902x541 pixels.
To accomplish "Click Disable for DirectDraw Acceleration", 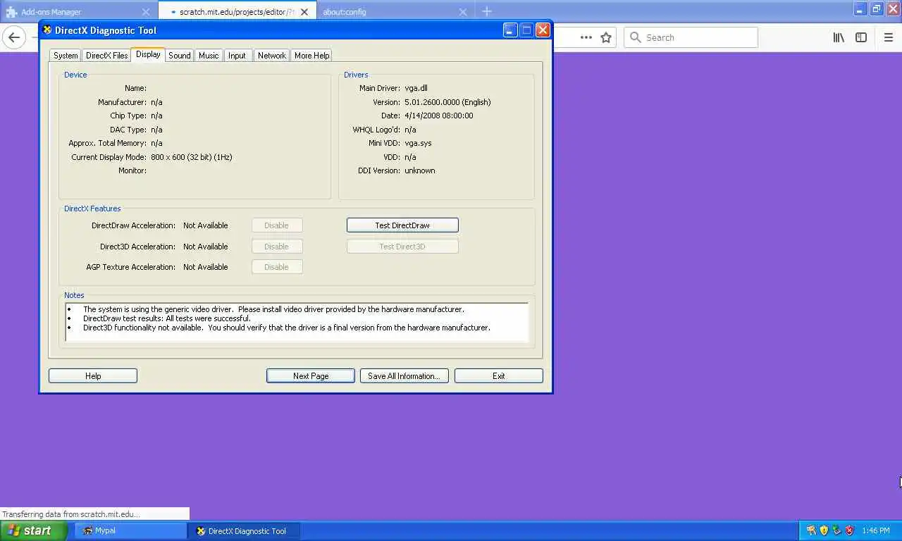I will (277, 225).
